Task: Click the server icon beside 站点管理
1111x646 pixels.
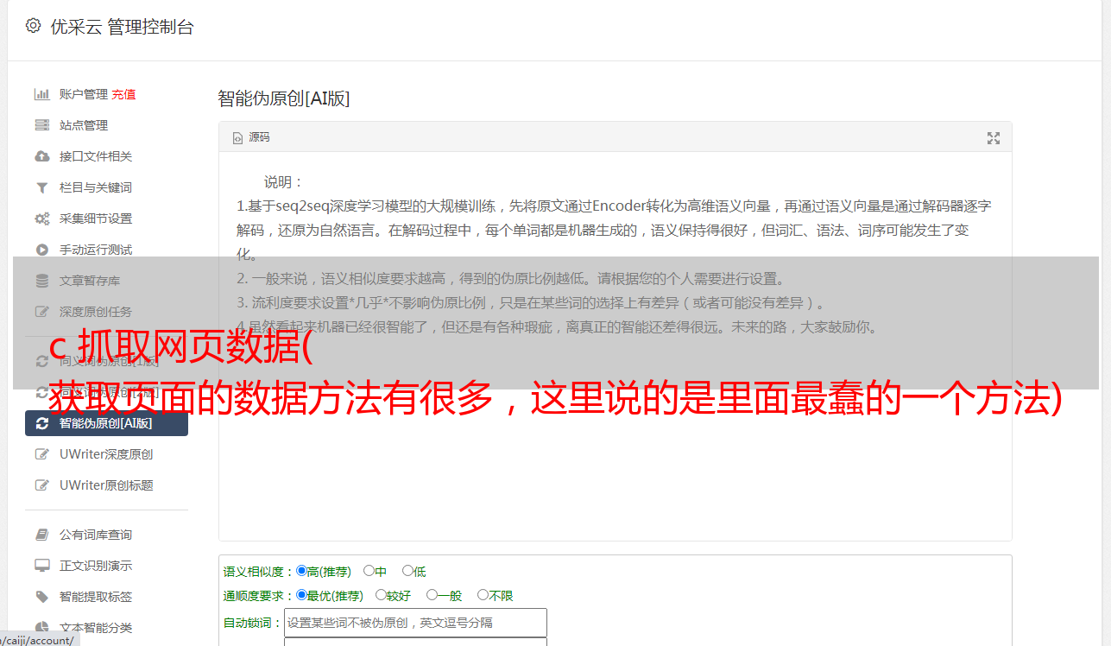Action: pyautogui.click(x=41, y=125)
